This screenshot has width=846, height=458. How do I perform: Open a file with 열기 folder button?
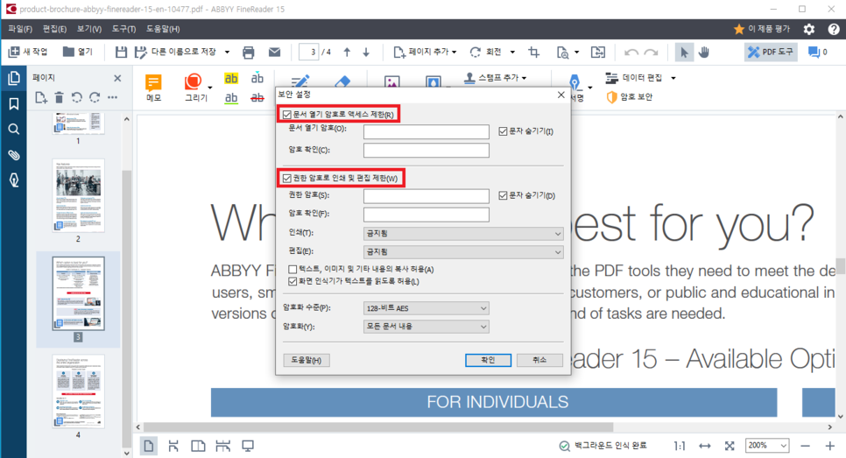click(78, 52)
